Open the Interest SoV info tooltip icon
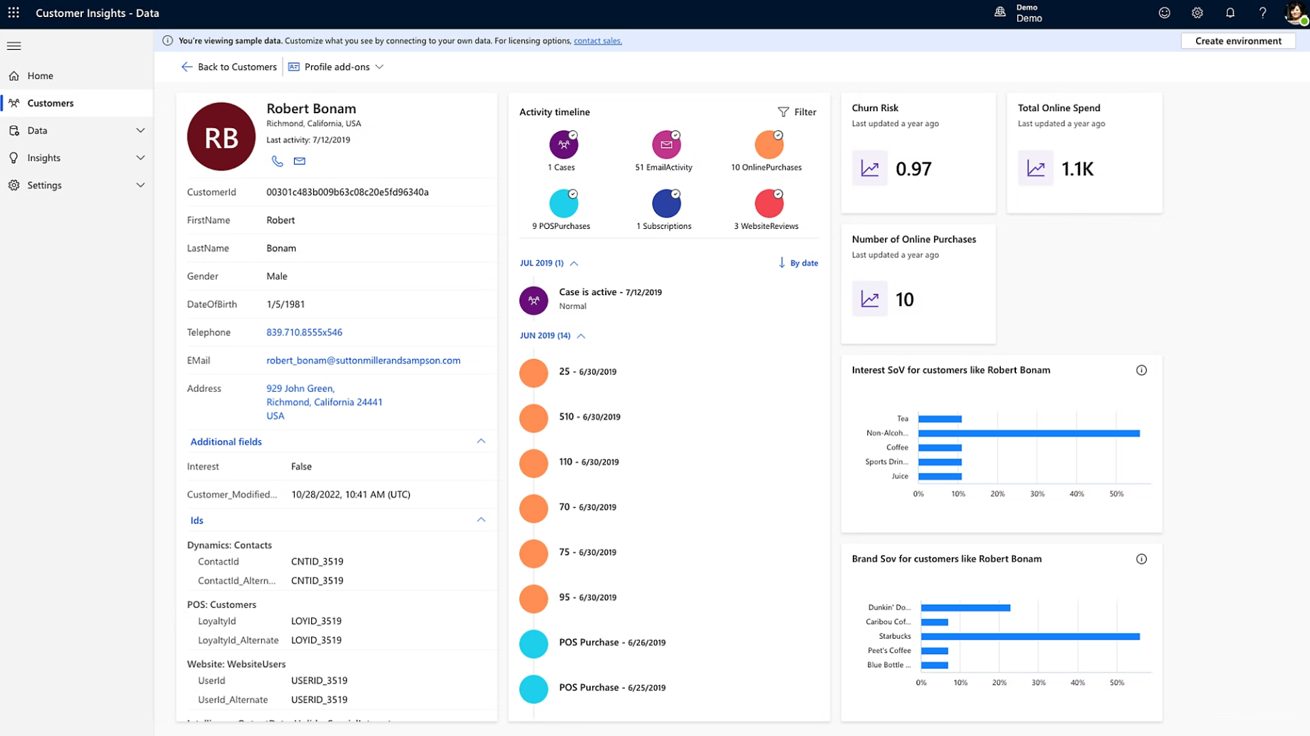1310x736 pixels. tap(1142, 370)
